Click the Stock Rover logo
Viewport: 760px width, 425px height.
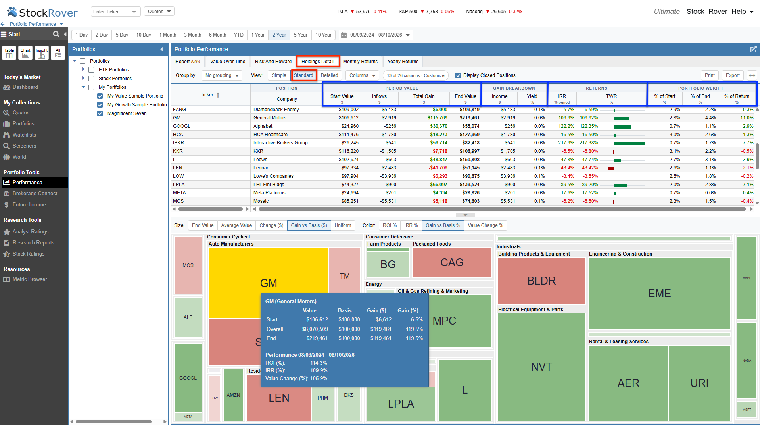click(x=42, y=12)
